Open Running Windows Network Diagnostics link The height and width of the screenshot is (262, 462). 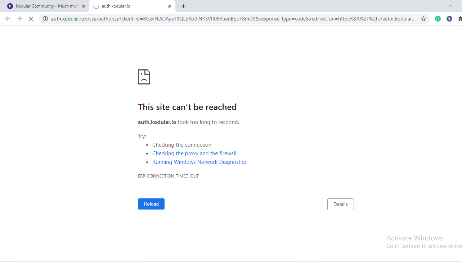coord(199,162)
